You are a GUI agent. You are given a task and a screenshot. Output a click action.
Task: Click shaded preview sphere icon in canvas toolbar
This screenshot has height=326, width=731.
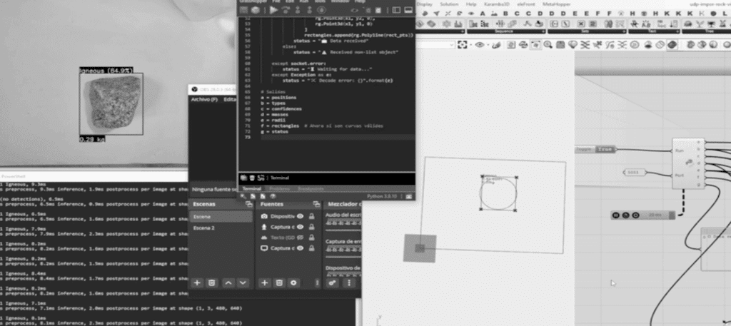(672, 45)
